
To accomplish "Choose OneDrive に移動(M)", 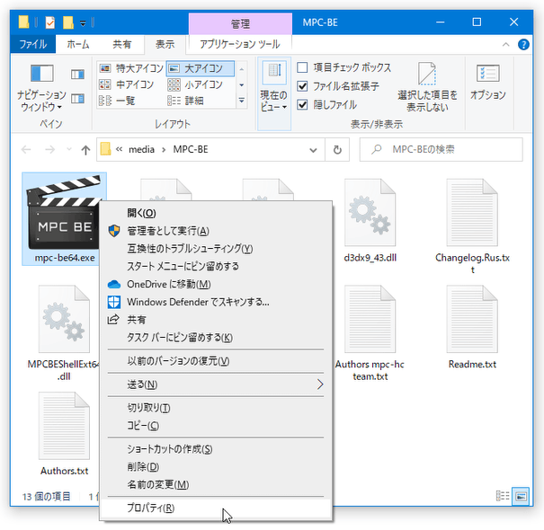I will click(216, 284).
